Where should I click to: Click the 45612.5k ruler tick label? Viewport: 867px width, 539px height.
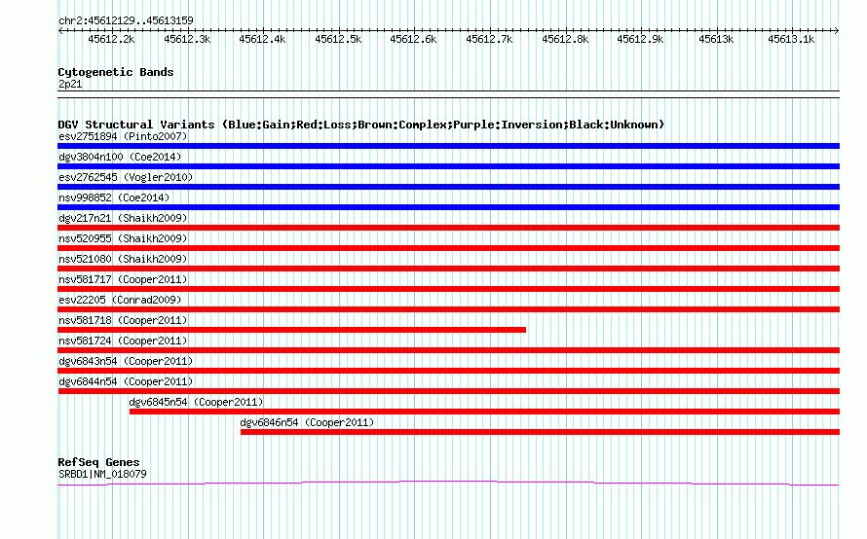pos(338,39)
